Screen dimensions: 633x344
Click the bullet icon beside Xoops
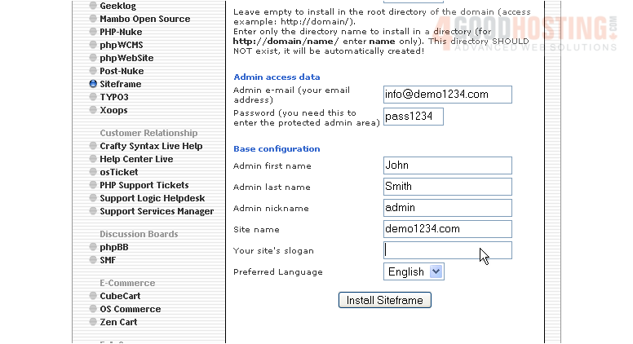point(93,110)
